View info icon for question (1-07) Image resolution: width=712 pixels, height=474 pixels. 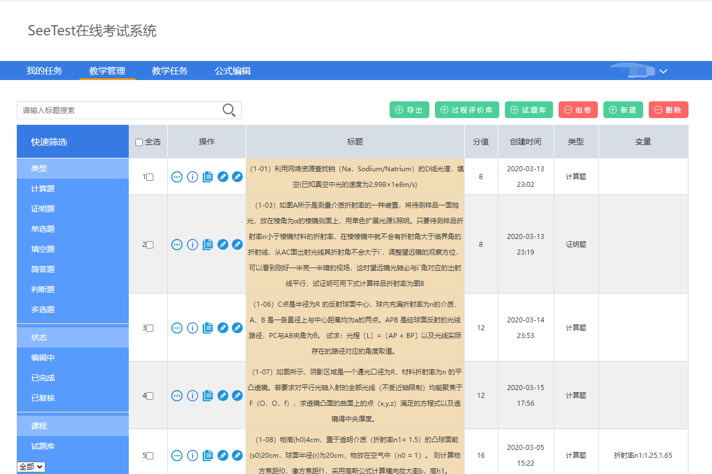tap(193, 396)
